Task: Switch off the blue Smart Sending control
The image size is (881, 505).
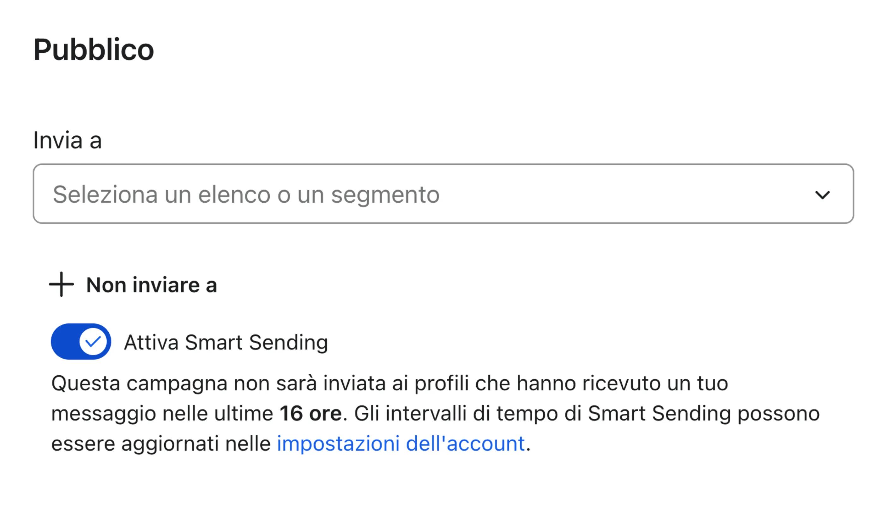Action: click(81, 342)
